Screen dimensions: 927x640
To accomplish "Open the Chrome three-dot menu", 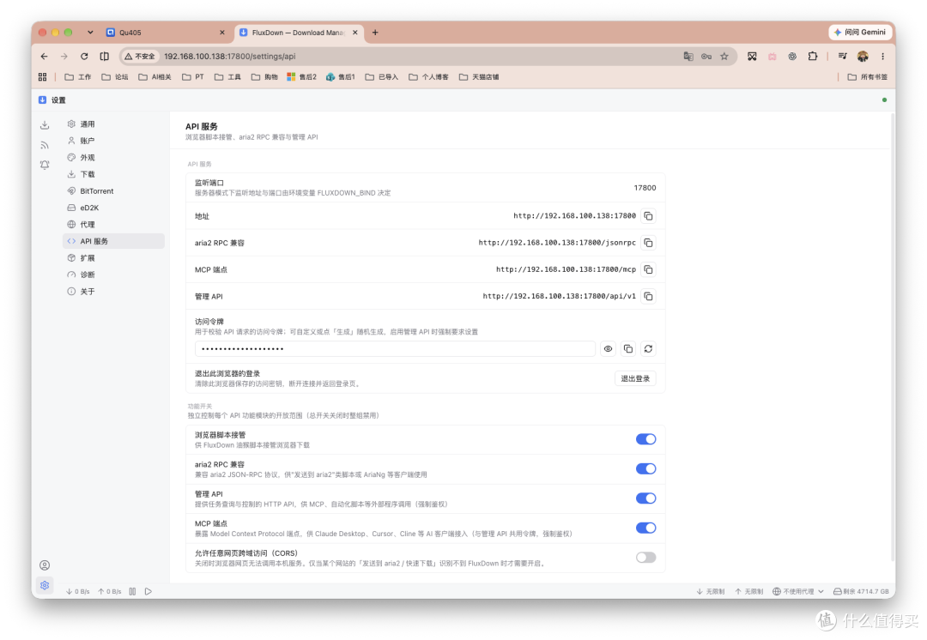I will [x=882, y=56].
